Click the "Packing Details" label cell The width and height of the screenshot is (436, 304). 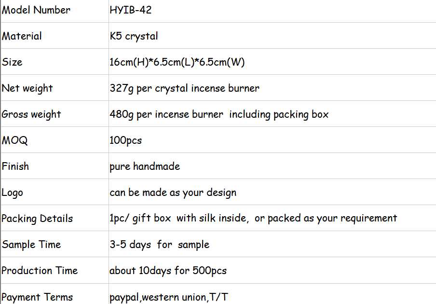pyautogui.click(x=37, y=219)
